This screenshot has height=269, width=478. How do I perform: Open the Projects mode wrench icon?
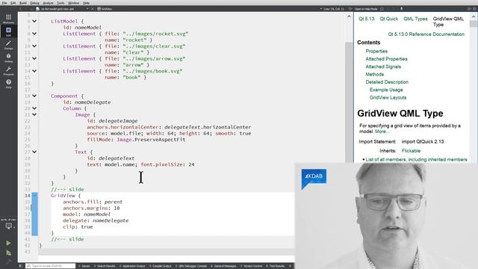8,71
